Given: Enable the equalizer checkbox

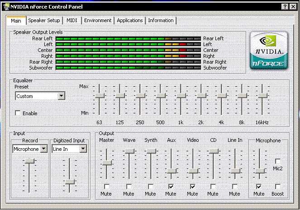Looking at the screenshot, I should pos(18,113).
